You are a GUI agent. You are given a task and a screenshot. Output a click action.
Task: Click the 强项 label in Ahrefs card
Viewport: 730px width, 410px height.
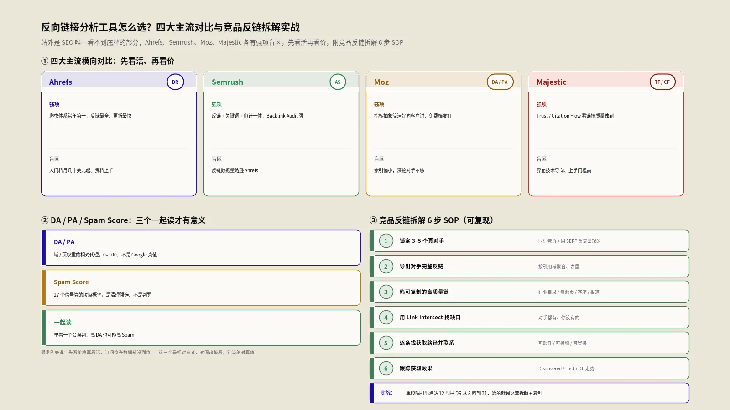54,104
